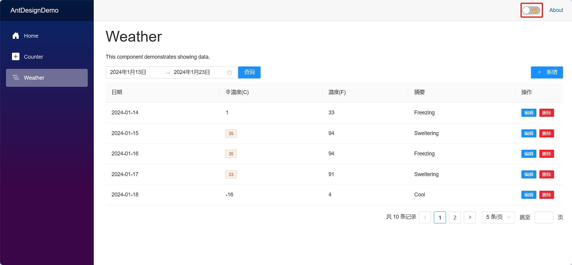Delete the 2024-01-16 row
Viewport: 572px width, 265px height.
pos(547,154)
